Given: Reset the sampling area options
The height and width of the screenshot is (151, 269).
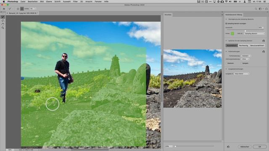Looking at the screenshot, I should (264, 41).
